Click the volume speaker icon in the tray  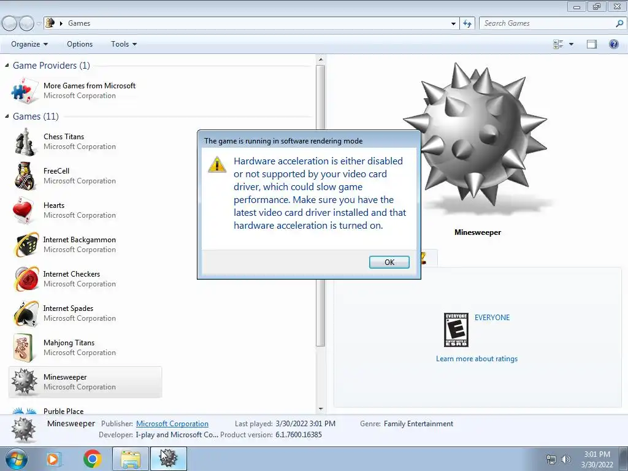click(565, 459)
